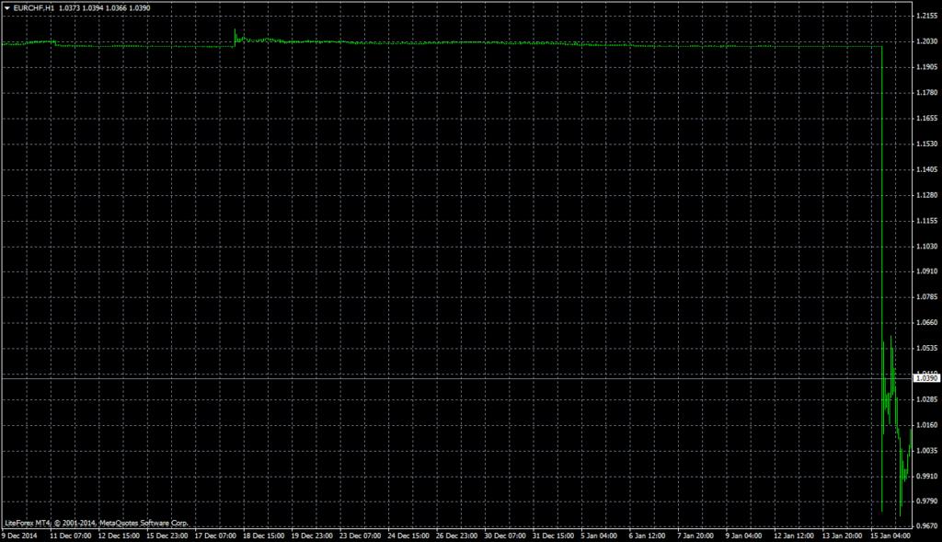Click the 9 Dec 2014 date label
The width and height of the screenshot is (942, 542).
pos(20,535)
